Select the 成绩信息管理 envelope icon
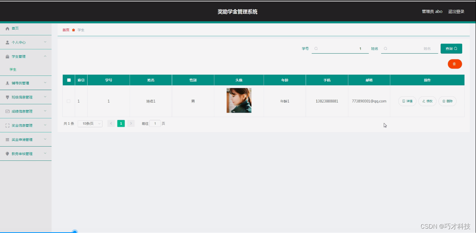This screenshot has height=233, width=476. (x=7, y=111)
